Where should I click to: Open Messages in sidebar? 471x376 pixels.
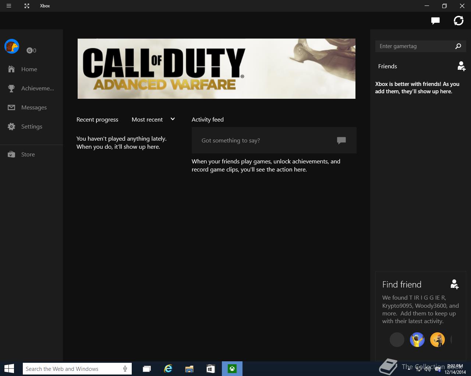pyautogui.click(x=31, y=107)
